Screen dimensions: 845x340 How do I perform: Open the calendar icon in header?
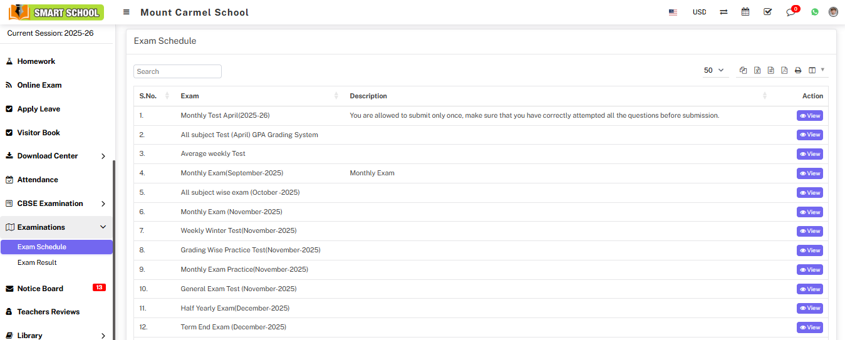pyautogui.click(x=745, y=12)
